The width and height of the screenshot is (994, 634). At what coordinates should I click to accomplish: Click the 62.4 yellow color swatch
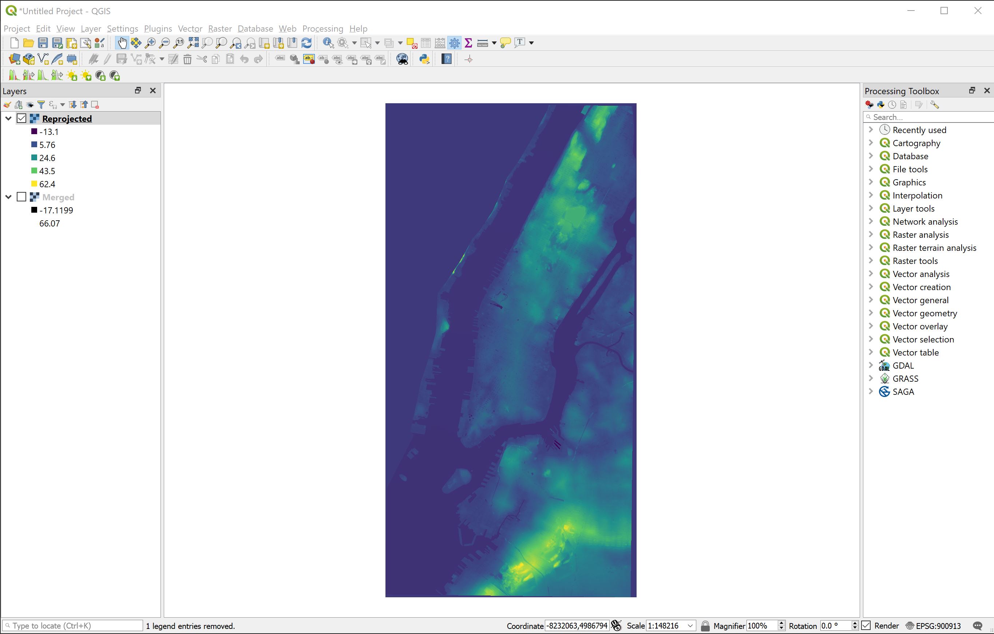(x=34, y=184)
